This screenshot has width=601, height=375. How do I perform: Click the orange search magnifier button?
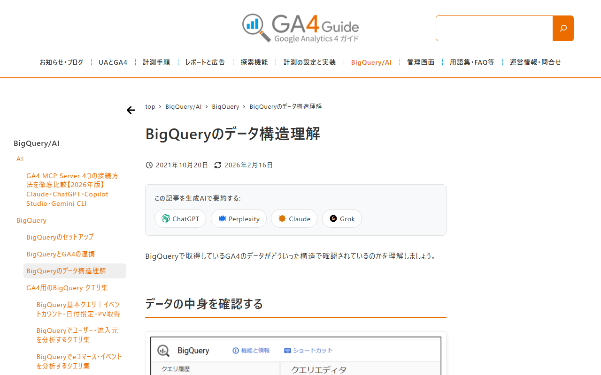563,28
